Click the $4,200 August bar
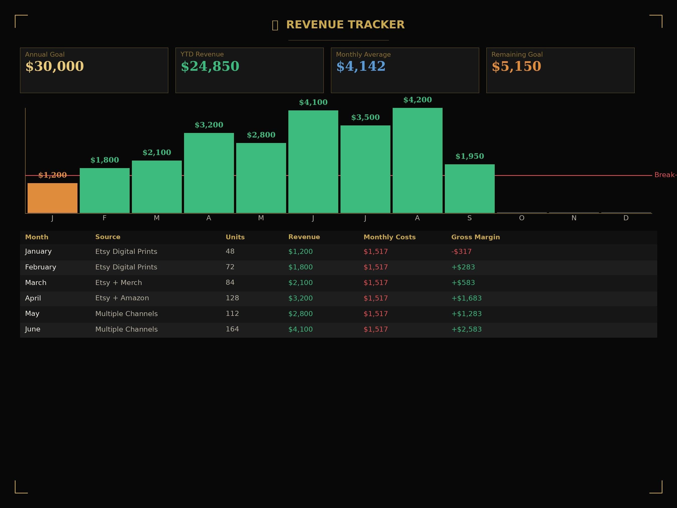 (417, 160)
